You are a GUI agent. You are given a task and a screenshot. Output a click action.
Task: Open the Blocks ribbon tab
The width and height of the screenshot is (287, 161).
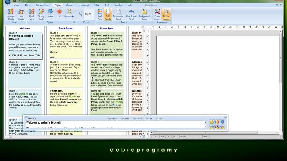(28, 6)
